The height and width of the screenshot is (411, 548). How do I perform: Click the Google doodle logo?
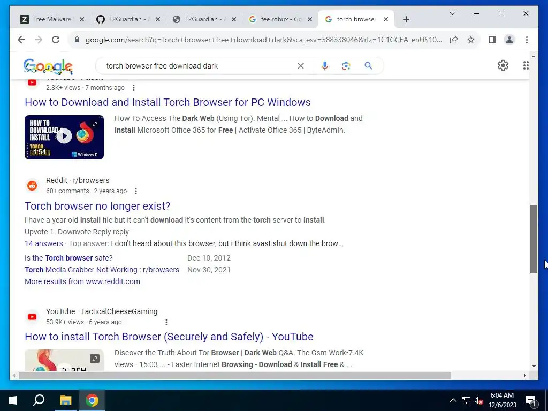48,66
